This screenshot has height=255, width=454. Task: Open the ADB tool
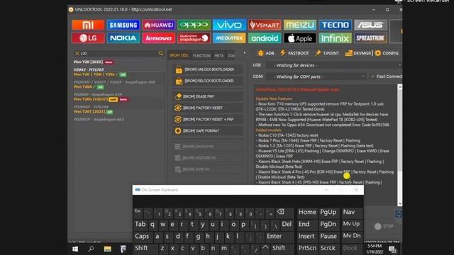point(265,53)
